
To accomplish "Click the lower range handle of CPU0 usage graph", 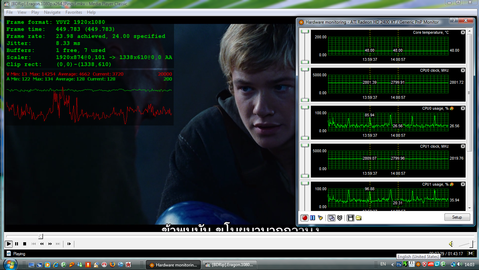I will coord(305,138).
